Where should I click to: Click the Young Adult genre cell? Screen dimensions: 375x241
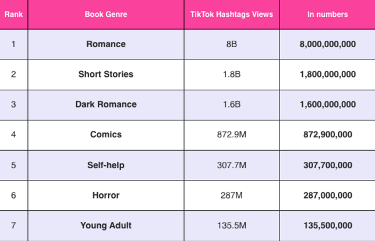(105, 226)
